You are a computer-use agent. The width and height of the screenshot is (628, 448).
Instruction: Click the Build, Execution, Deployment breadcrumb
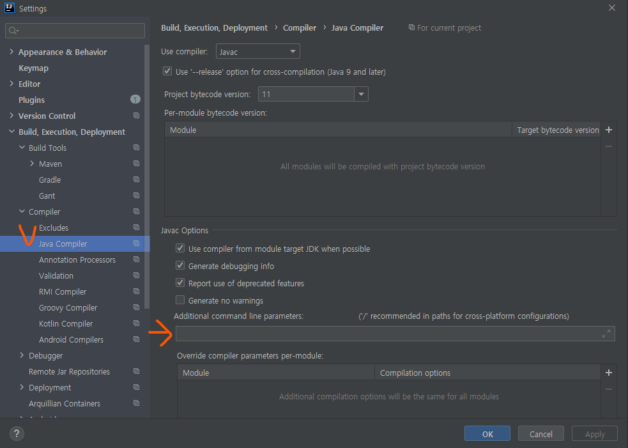214,27
